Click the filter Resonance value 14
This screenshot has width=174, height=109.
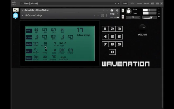pos(45,43)
